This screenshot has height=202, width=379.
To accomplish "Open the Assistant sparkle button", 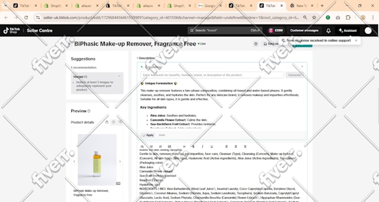I will 348,31.
